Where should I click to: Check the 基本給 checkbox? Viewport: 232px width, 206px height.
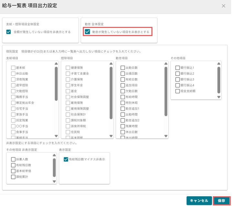tap(13, 68)
